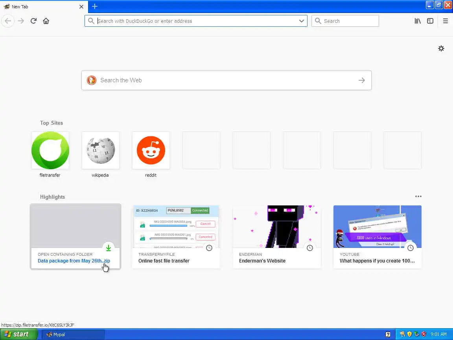Close the New Tab tab

coord(81,6)
